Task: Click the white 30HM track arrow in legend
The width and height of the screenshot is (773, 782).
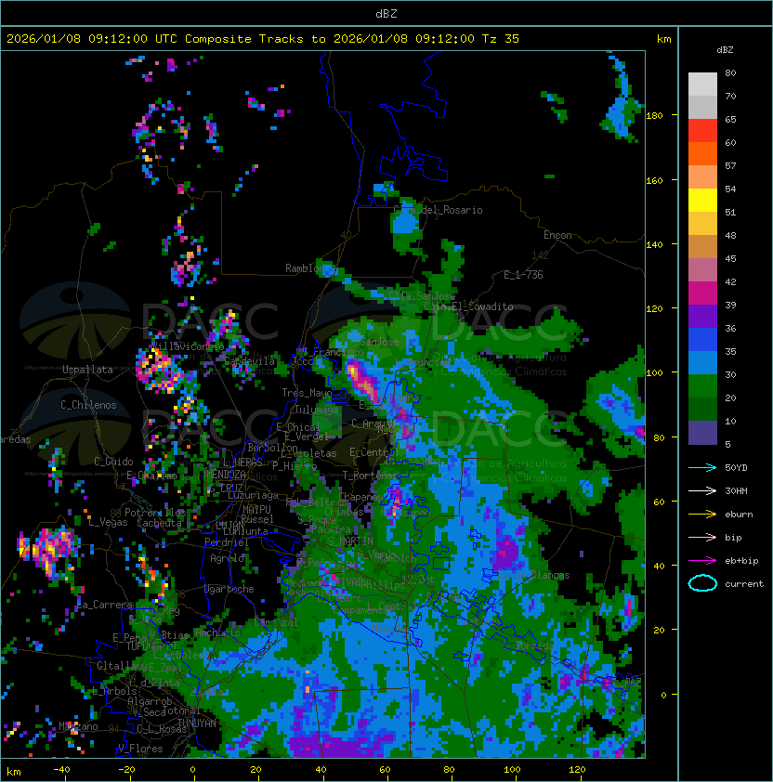Action: pyautogui.click(x=702, y=490)
